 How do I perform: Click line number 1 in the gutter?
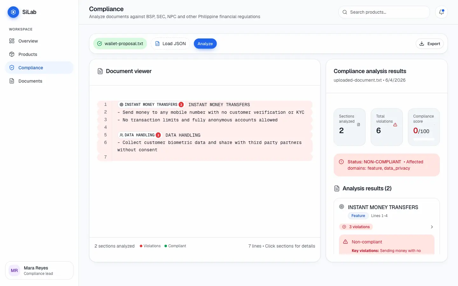click(106, 105)
